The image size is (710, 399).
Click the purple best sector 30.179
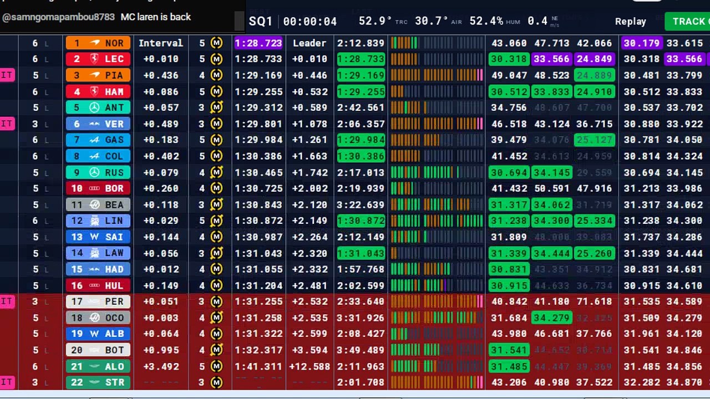click(x=641, y=43)
